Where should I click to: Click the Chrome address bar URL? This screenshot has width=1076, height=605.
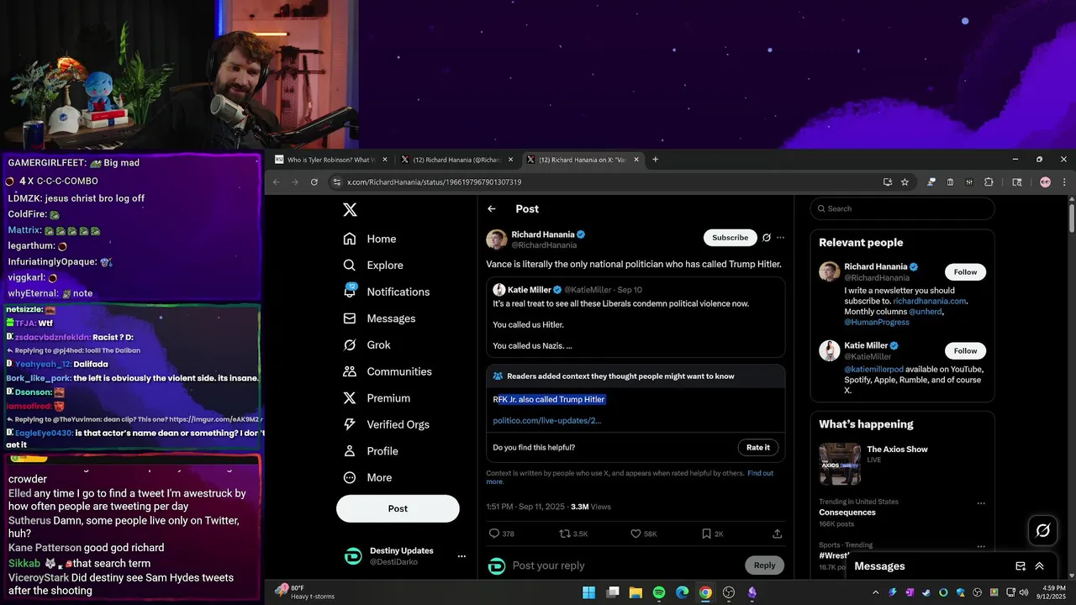434,182
